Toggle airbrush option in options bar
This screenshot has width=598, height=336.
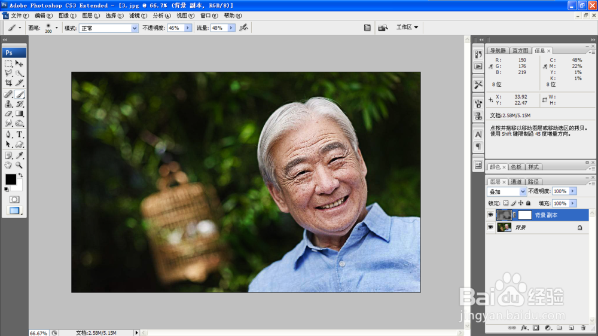pos(243,28)
